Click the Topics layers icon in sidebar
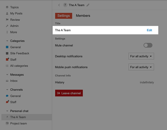 click(7, 7)
